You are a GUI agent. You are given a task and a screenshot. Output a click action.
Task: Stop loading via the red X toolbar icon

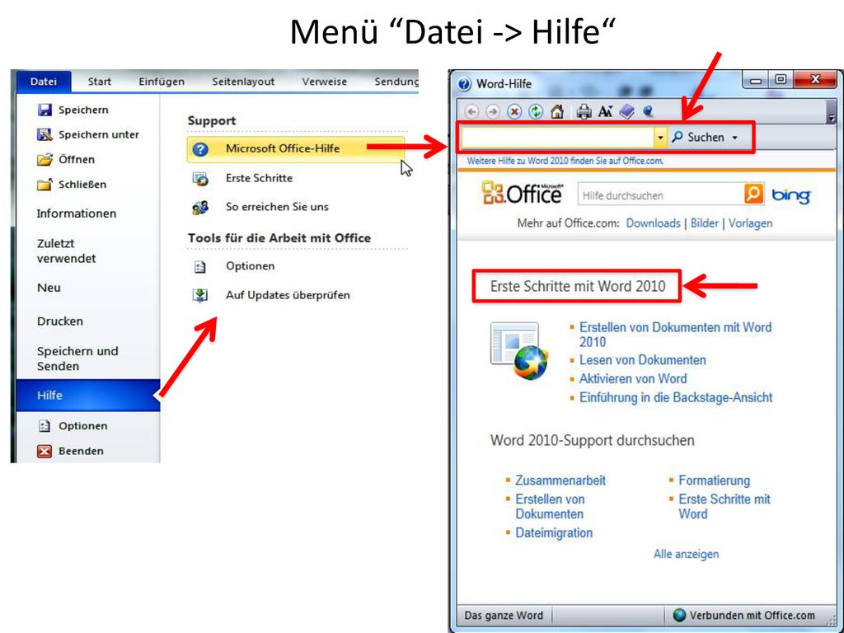pyautogui.click(x=514, y=111)
